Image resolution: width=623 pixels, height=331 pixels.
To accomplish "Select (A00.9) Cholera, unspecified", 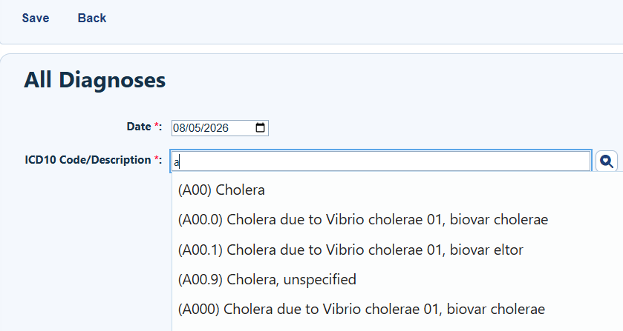I will [x=267, y=279].
